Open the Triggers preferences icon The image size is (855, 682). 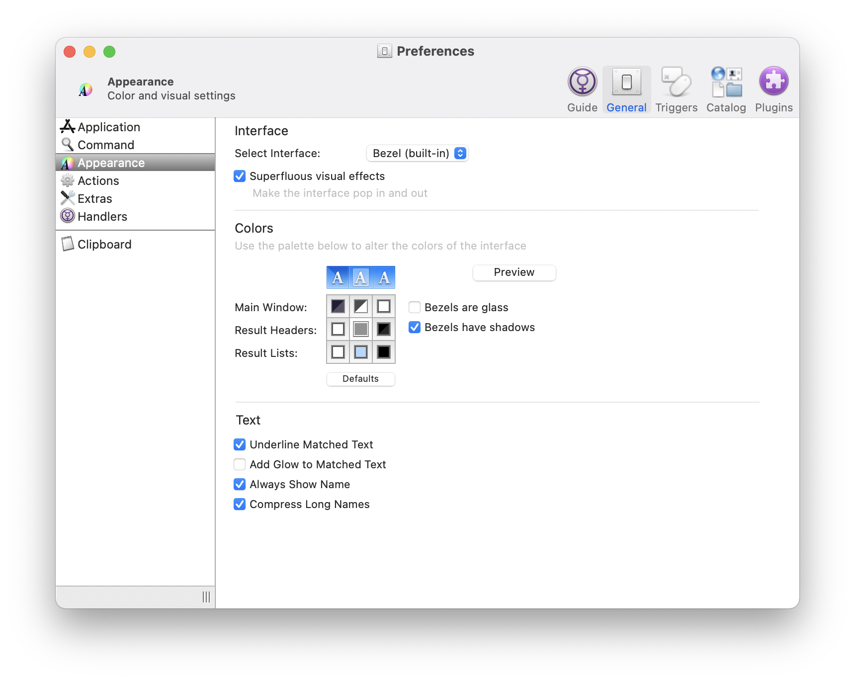click(676, 89)
